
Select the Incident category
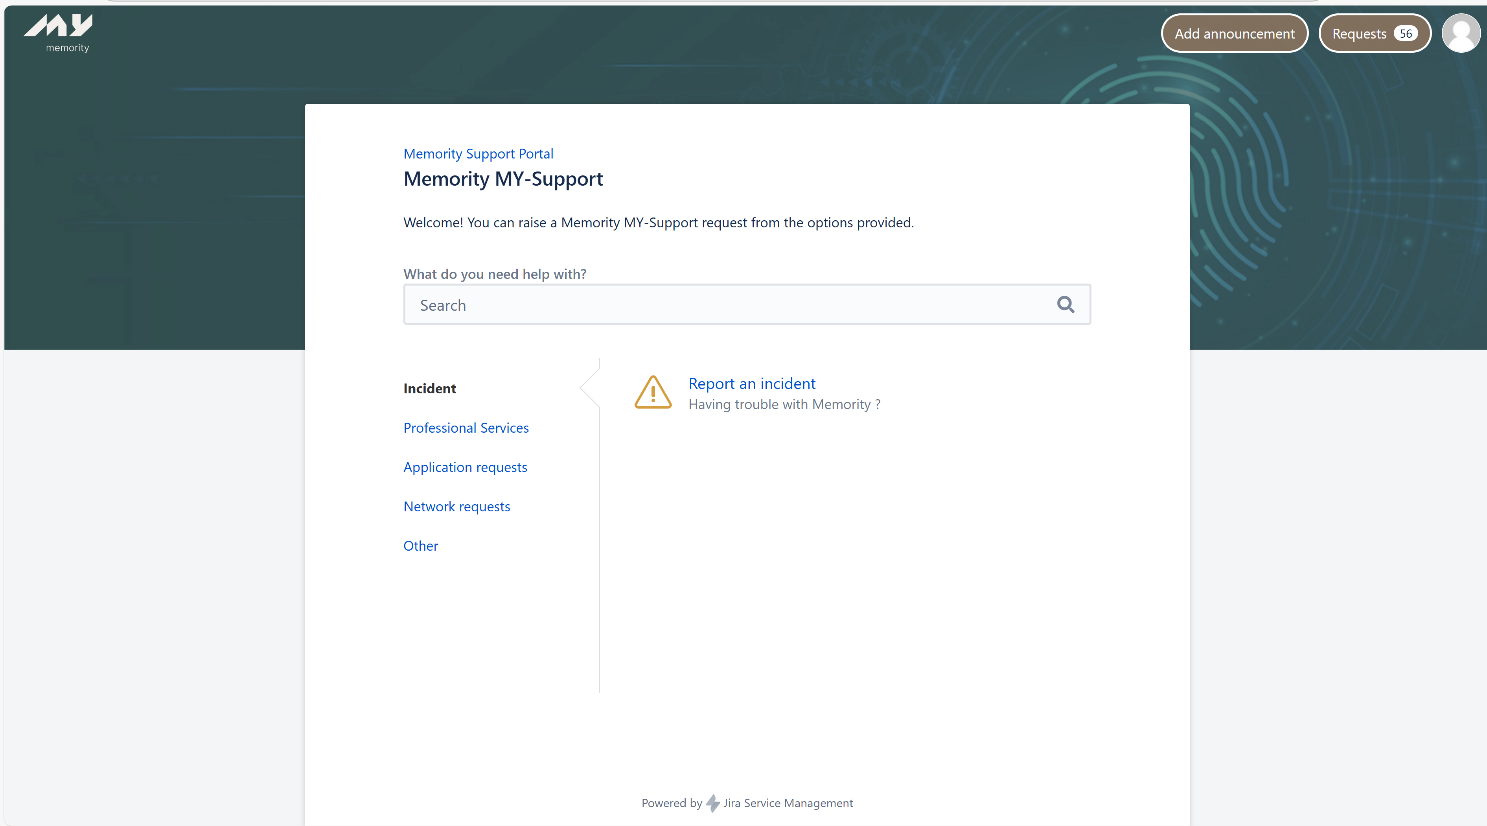click(429, 388)
